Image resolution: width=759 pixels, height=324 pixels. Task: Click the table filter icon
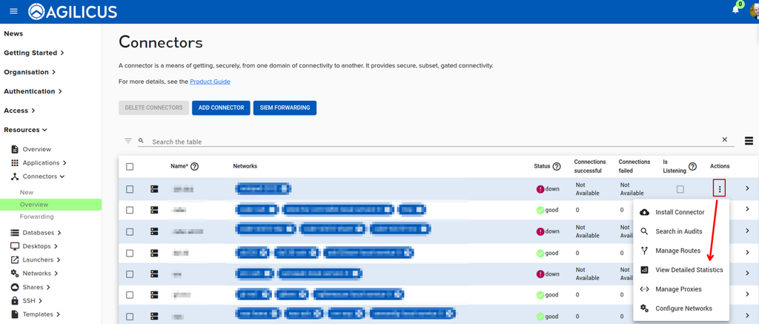point(127,141)
